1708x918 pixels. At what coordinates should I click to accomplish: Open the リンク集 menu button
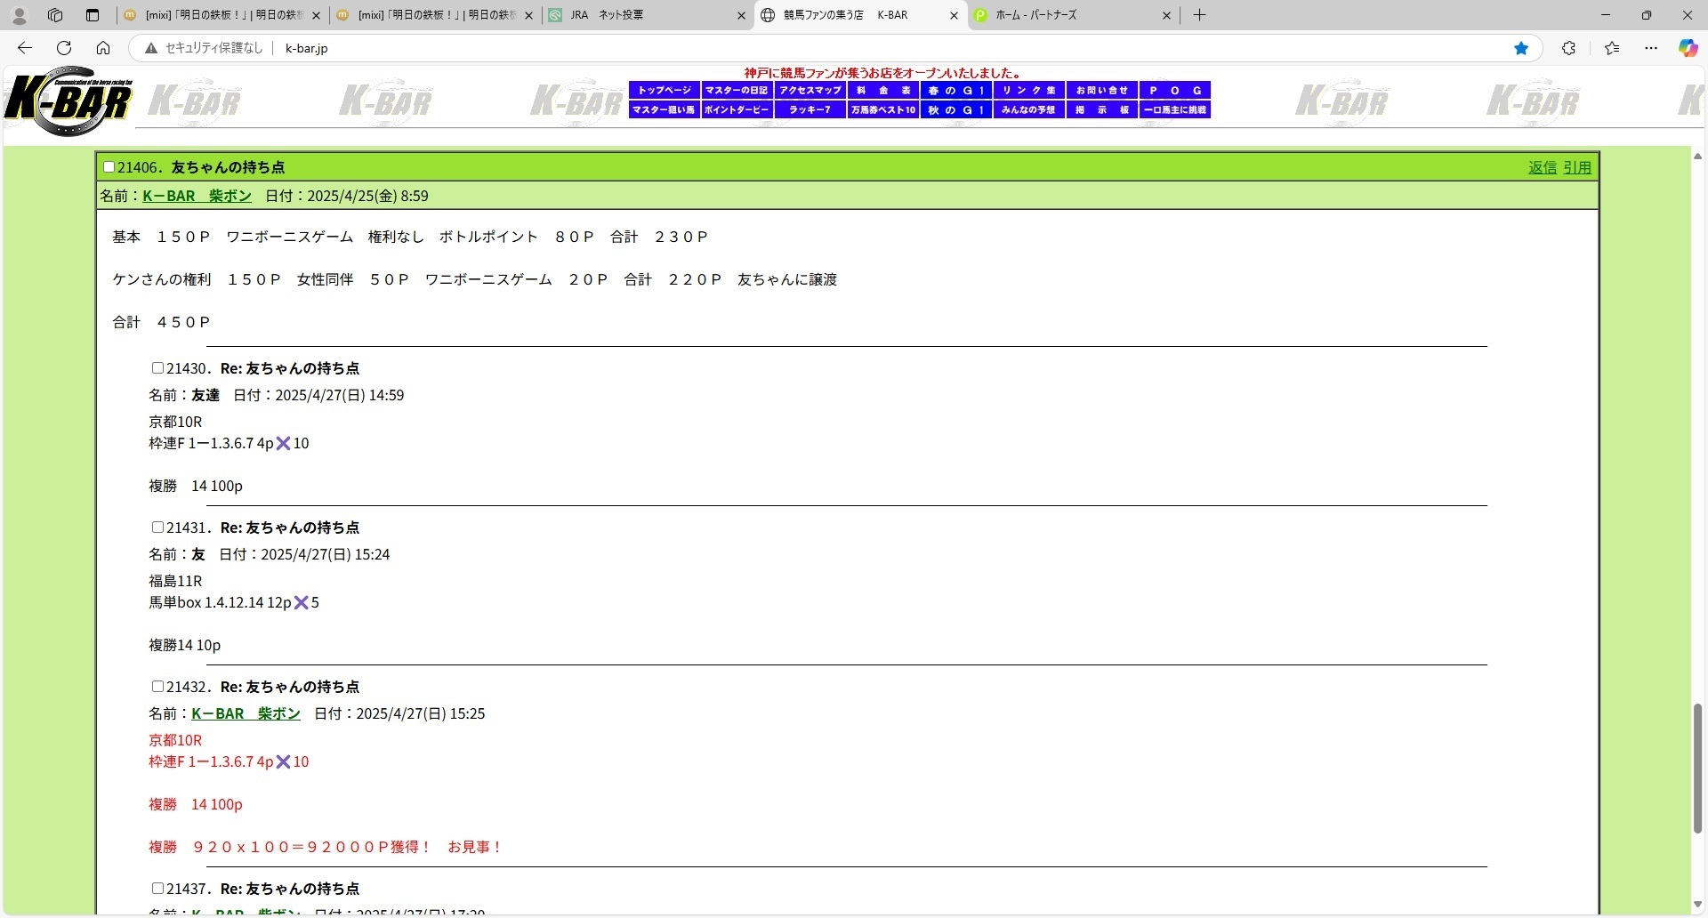click(x=1028, y=91)
